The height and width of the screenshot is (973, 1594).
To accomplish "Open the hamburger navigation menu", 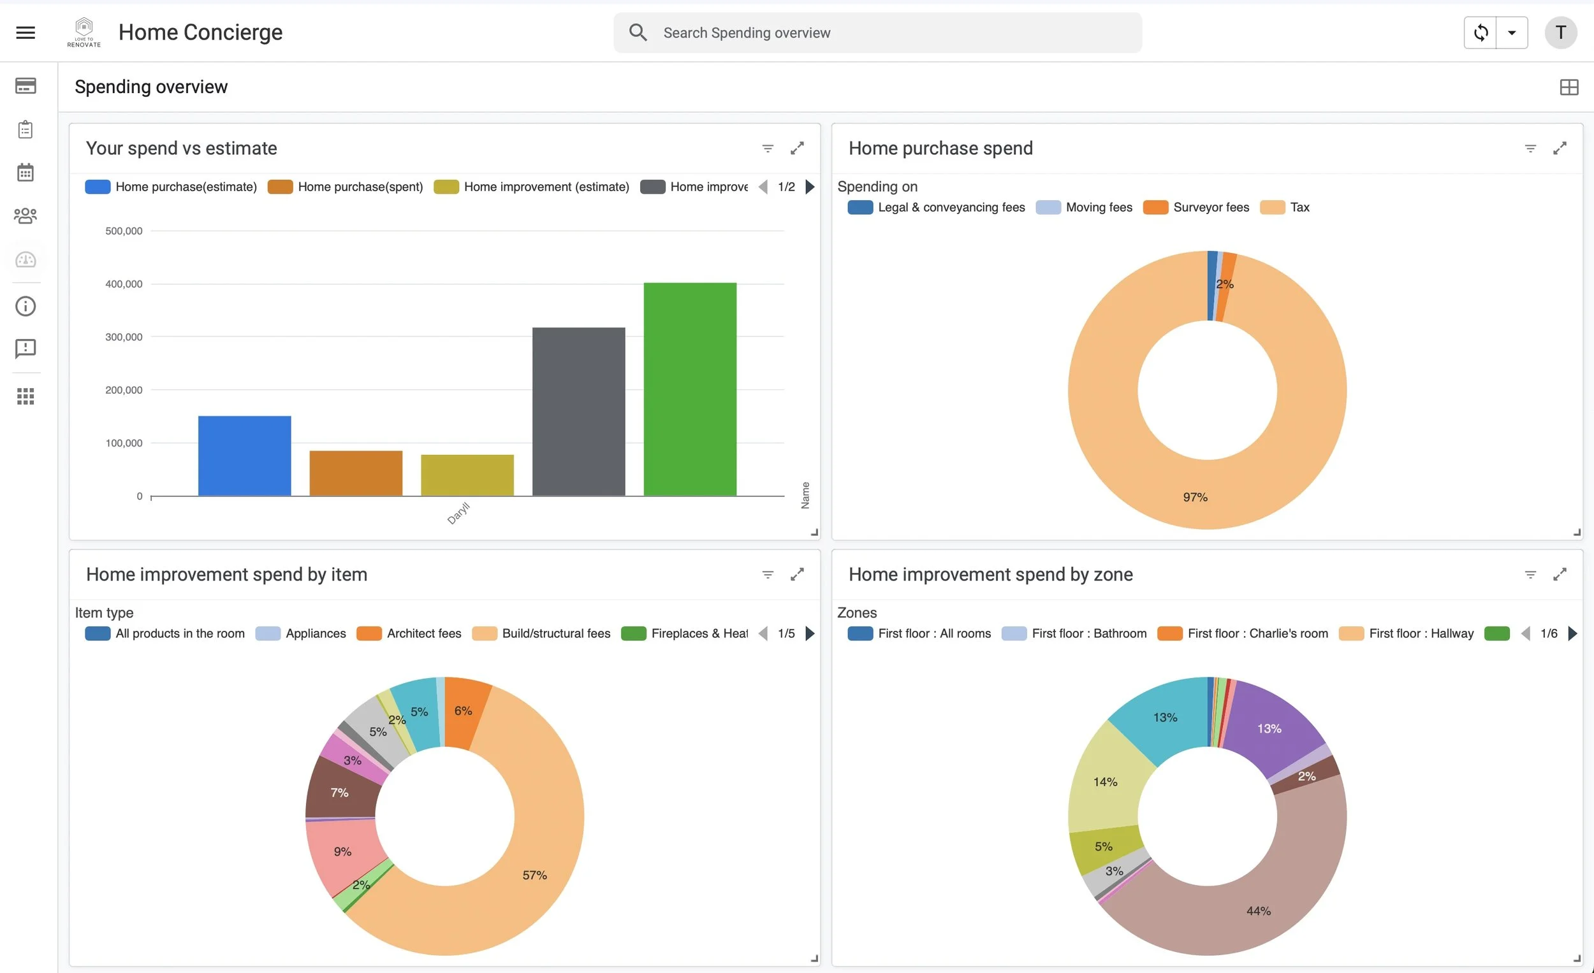I will 26,32.
